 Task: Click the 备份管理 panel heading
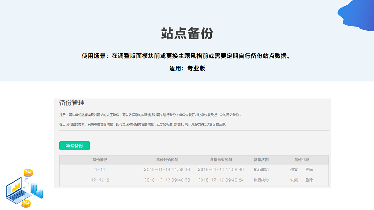click(72, 103)
